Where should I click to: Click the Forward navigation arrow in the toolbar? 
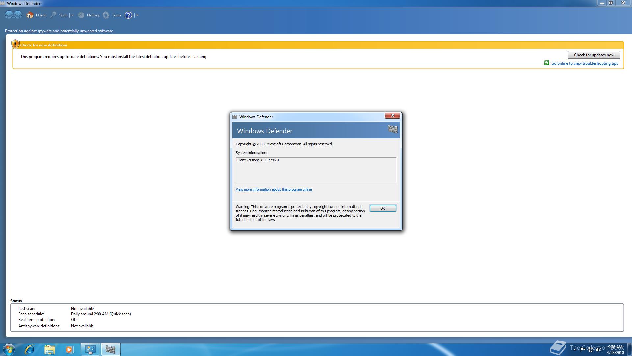(x=18, y=15)
